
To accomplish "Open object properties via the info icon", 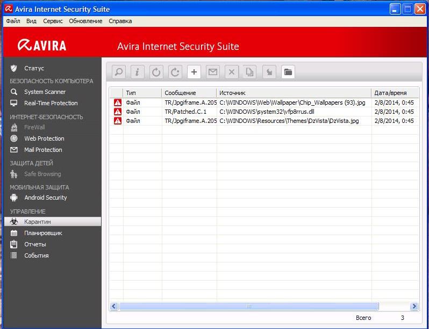I will point(138,72).
